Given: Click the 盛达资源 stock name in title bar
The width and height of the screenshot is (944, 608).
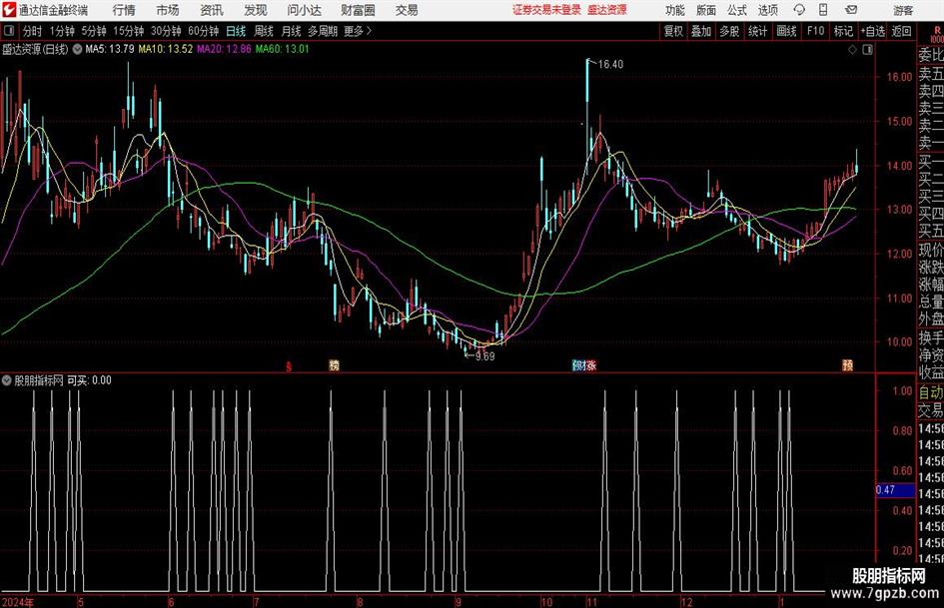Looking at the screenshot, I should point(607,10).
